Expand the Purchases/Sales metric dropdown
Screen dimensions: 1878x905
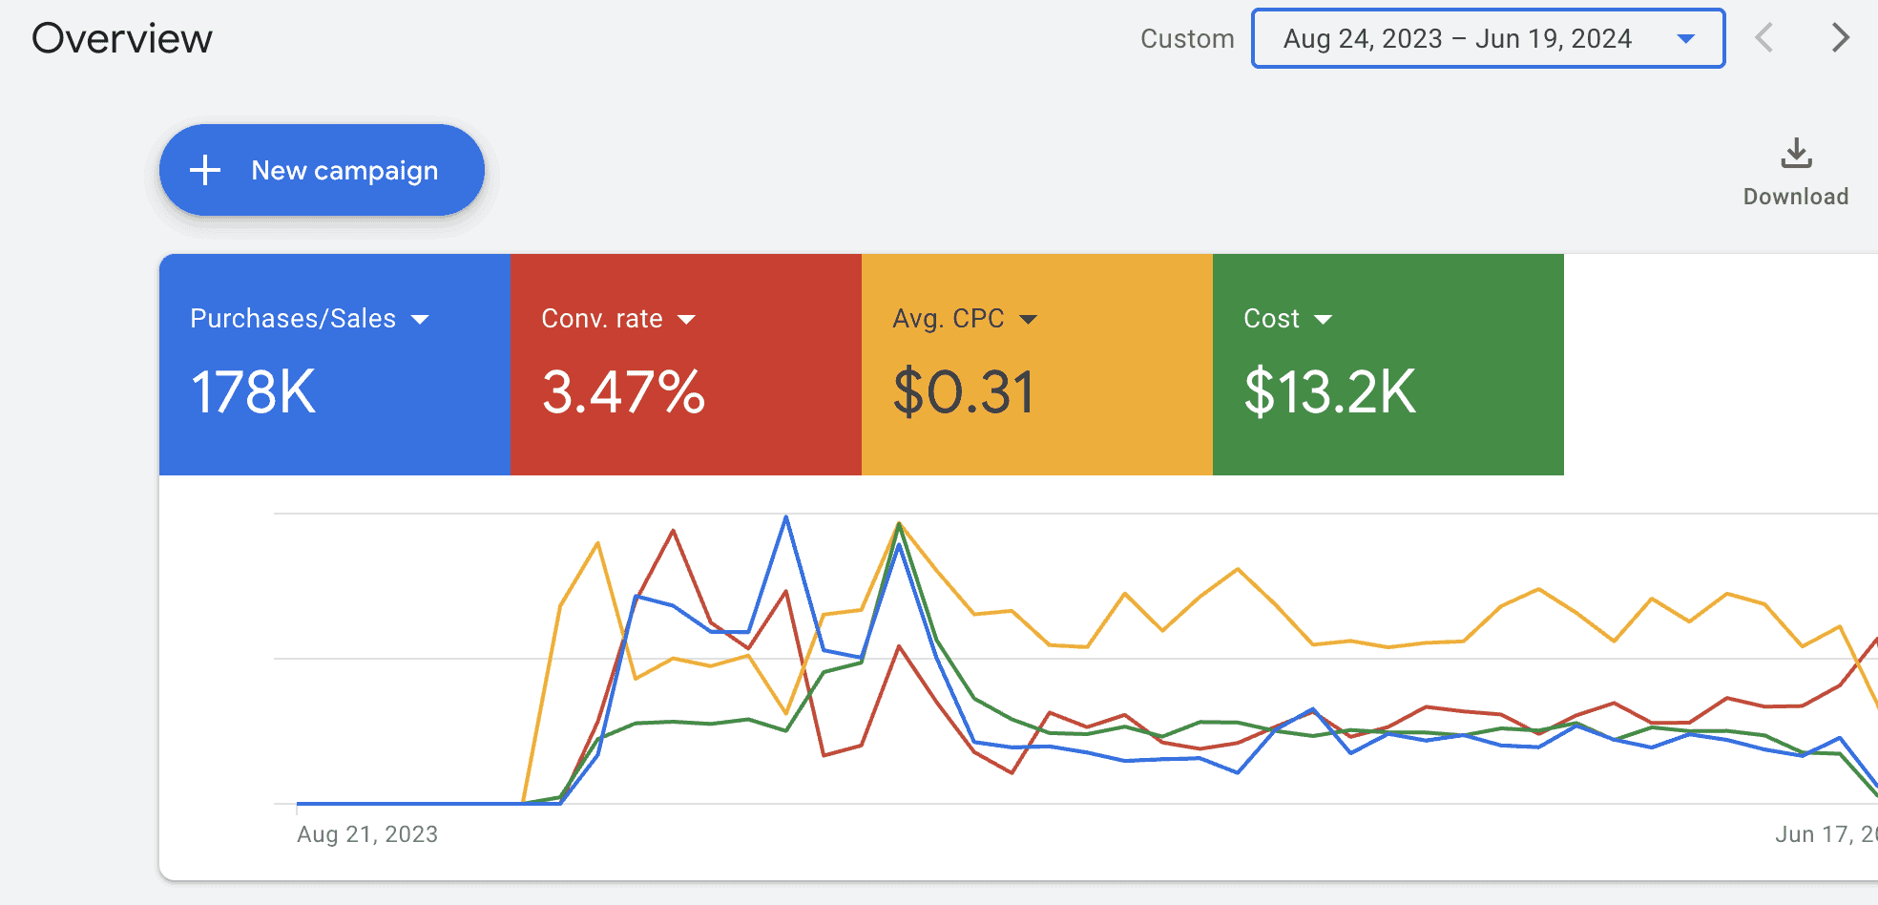coord(420,320)
